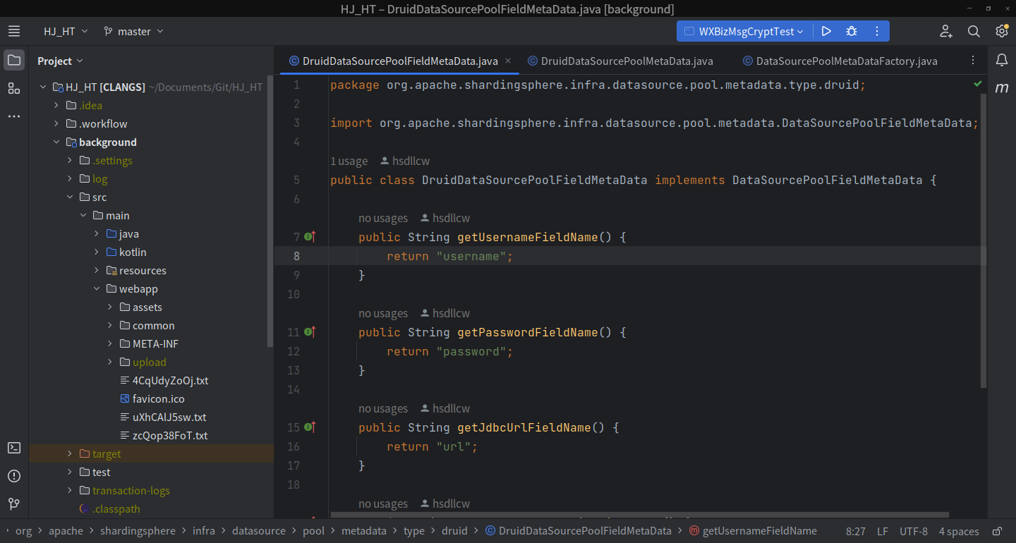This screenshot has width=1016, height=543.
Task: Toggle read-only lock icon in status bar
Action: tap(998, 531)
